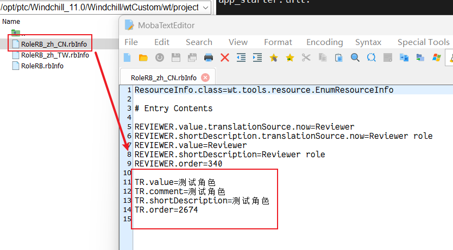Image resolution: width=453 pixels, height=250 pixels.
Task: Click the Reload file icon
Action: pos(160,57)
